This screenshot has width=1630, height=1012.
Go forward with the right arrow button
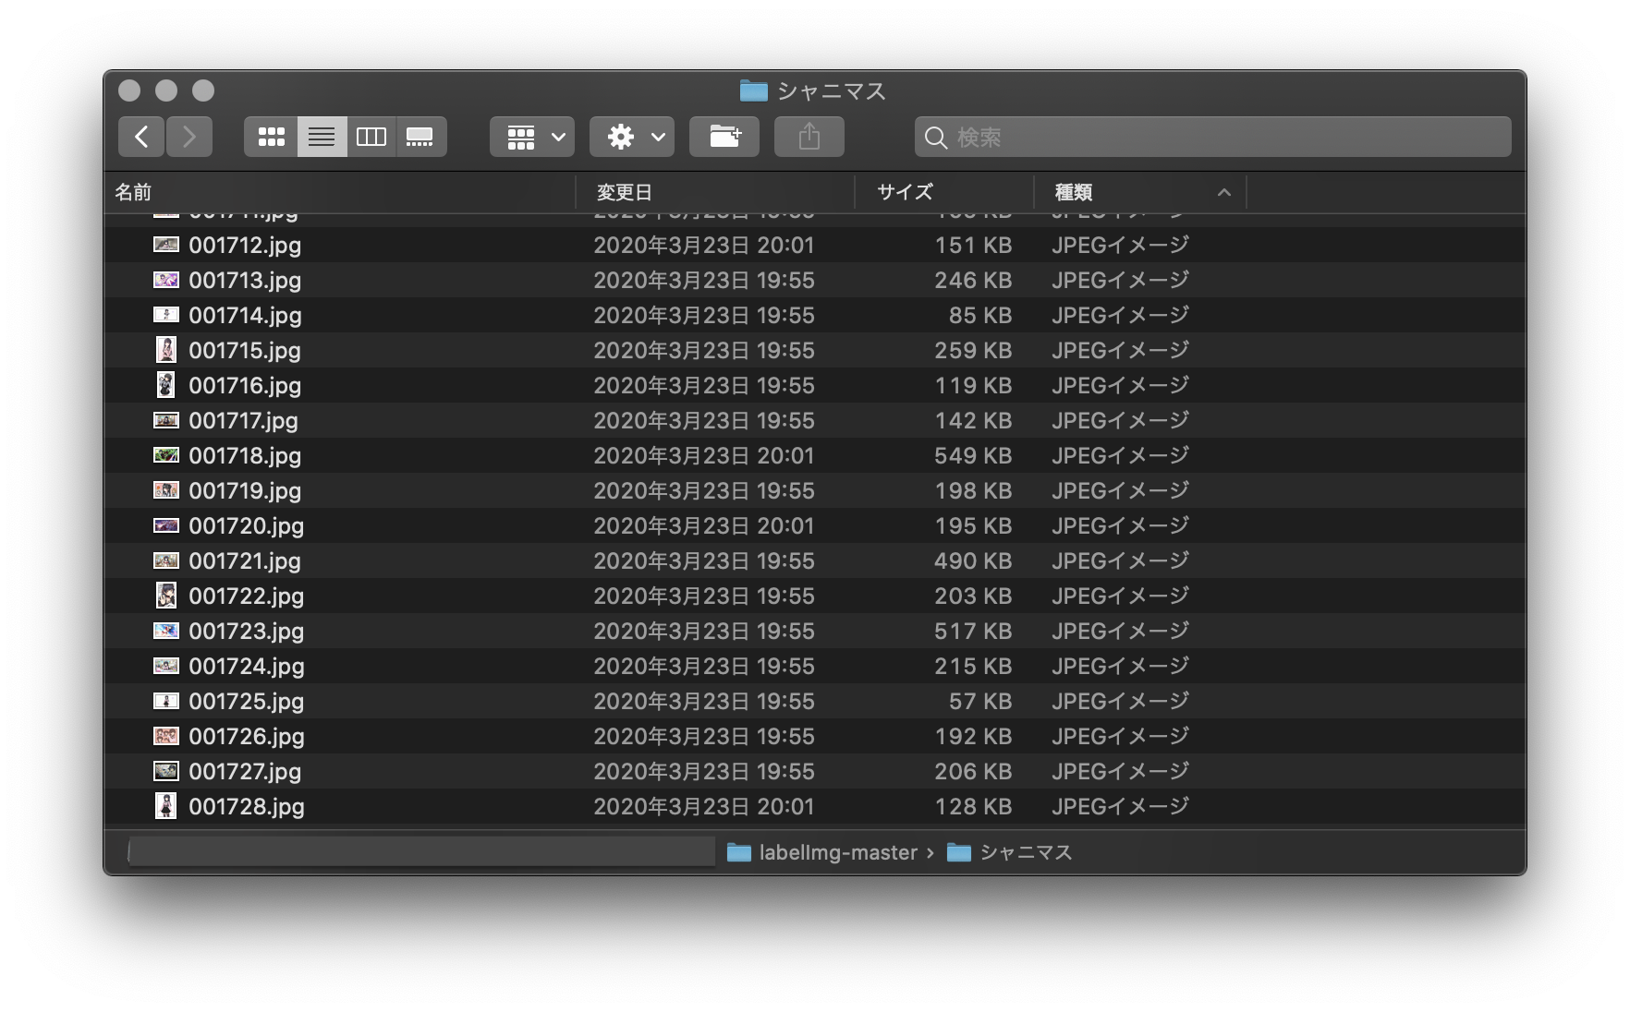click(189, 137)
